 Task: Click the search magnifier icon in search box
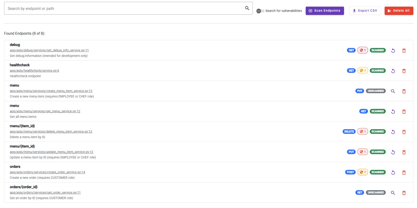[247, 8]
